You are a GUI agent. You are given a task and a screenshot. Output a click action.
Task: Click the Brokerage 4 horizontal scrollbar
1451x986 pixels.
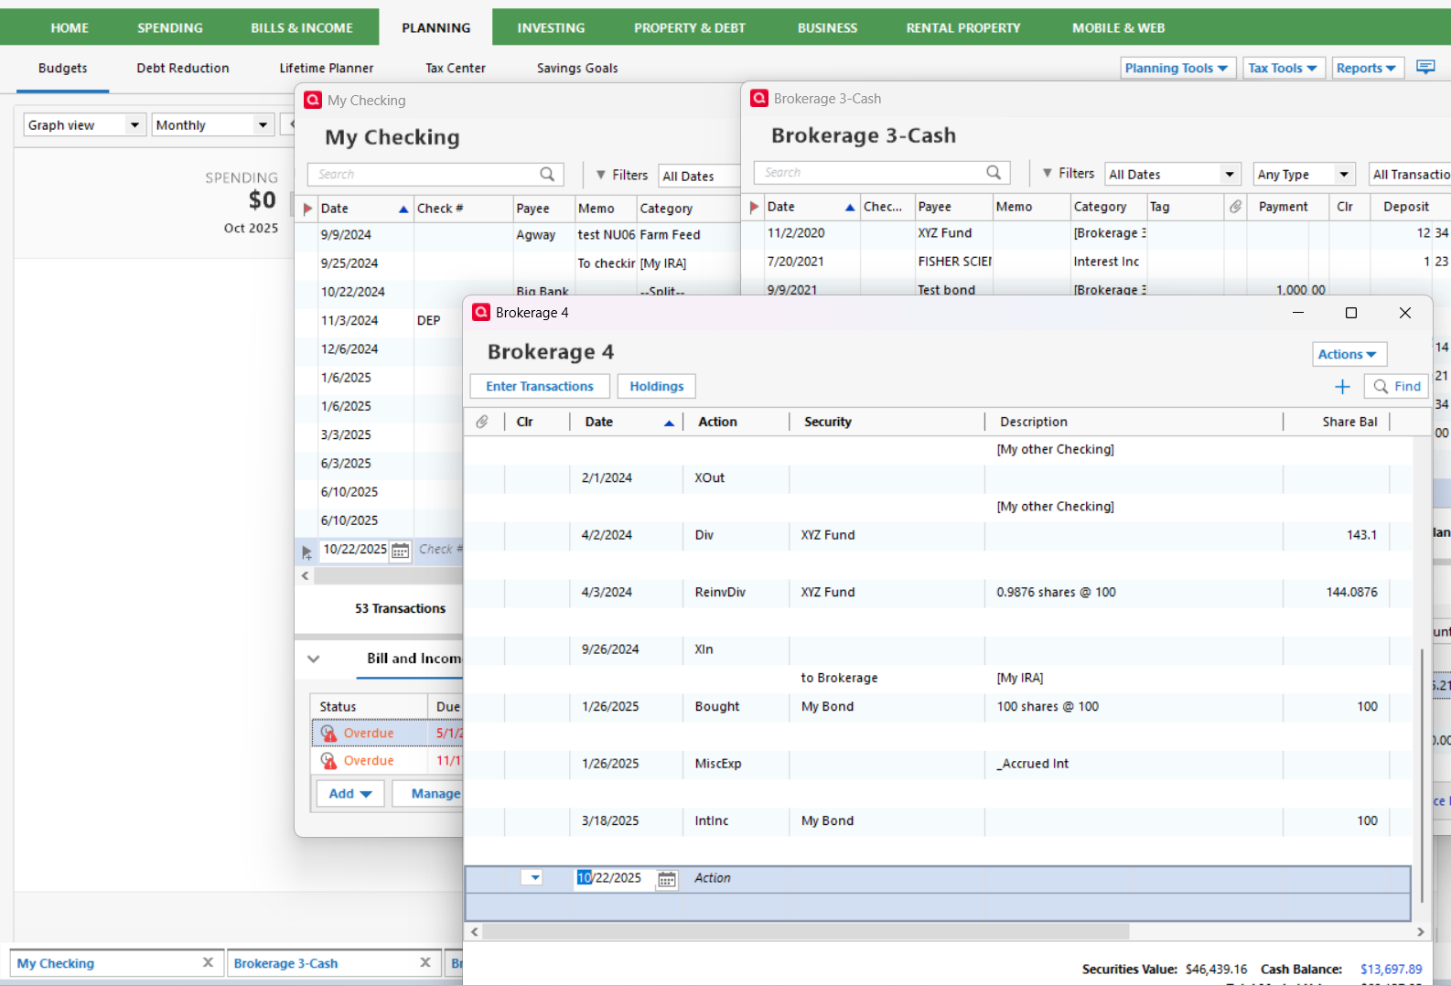[805, 931]
